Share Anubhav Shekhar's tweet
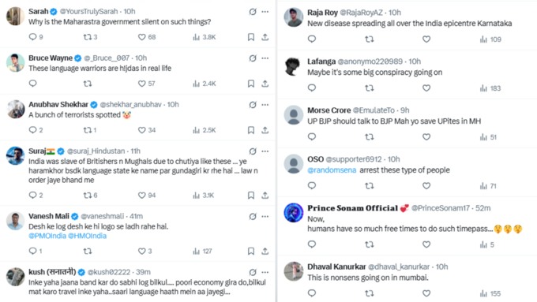Viewport: 537px width, 302px height. click(x=265, y=130)
